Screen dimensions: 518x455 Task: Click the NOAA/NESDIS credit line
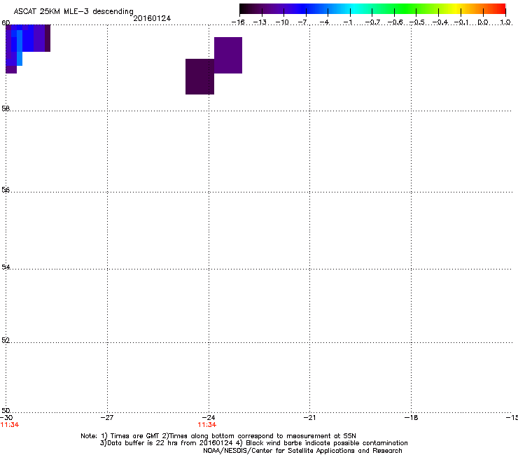pos(302,451)
